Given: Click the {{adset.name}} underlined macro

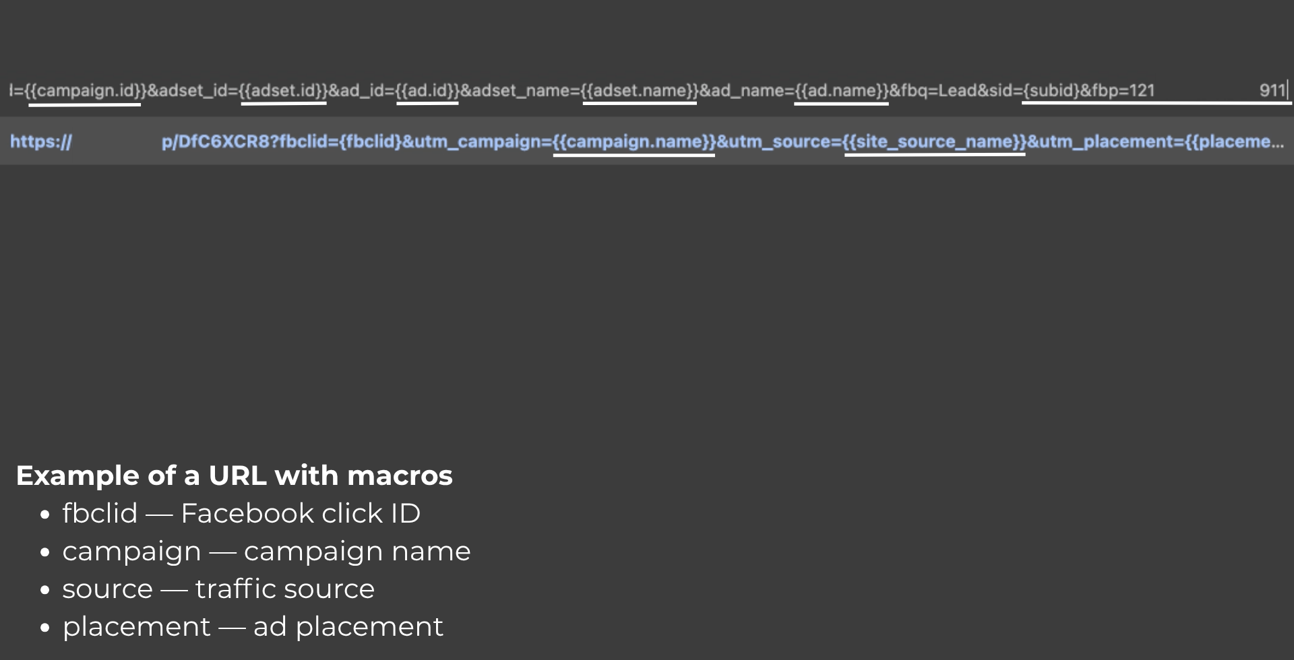Looking at the screenshot, I should tap(639, 89).
